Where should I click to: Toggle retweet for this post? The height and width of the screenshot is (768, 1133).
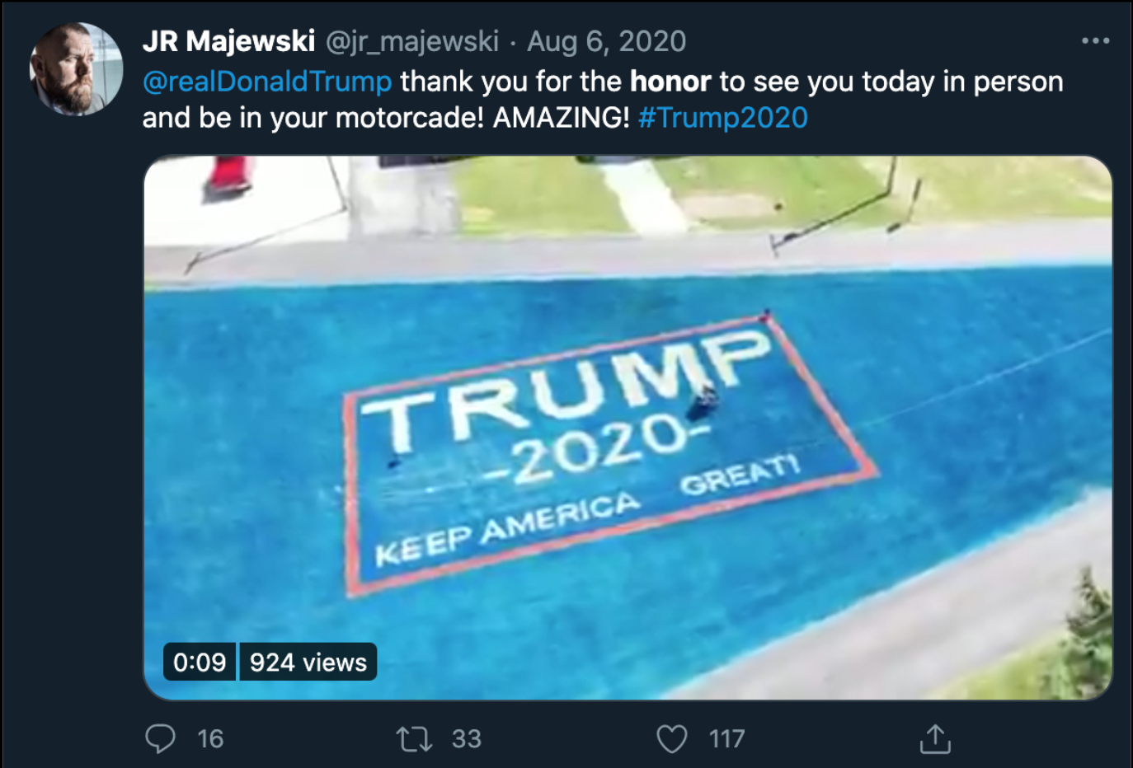pos(413,739)
